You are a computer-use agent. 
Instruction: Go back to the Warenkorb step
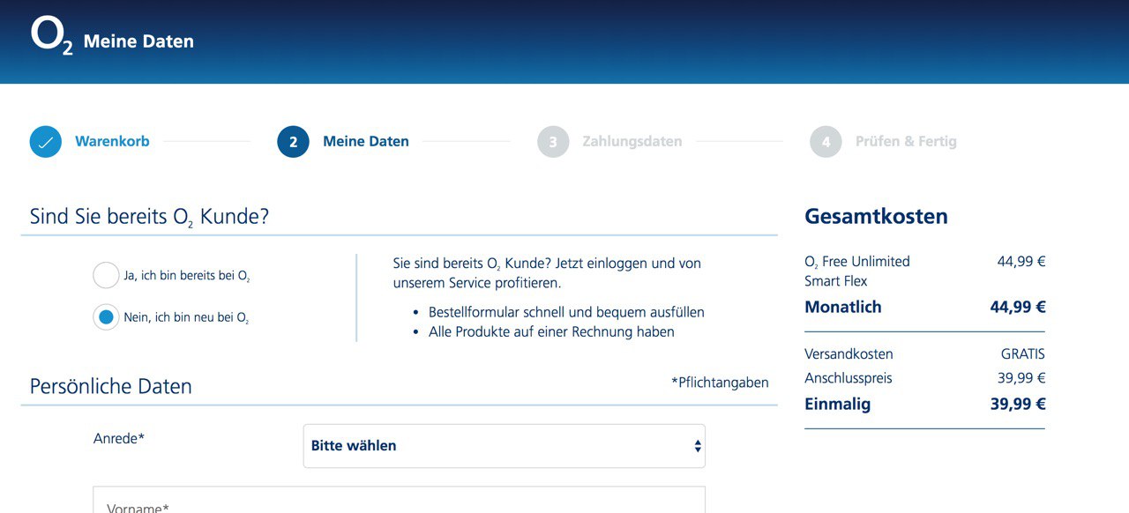pos(112,141)
